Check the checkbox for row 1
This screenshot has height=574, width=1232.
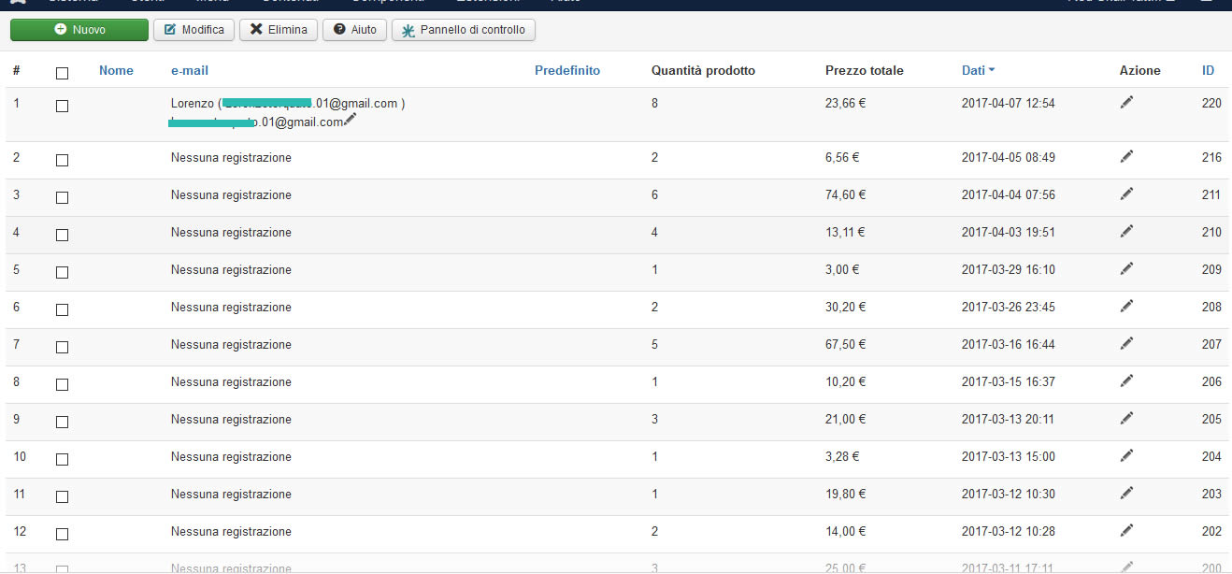click(62, 106)
